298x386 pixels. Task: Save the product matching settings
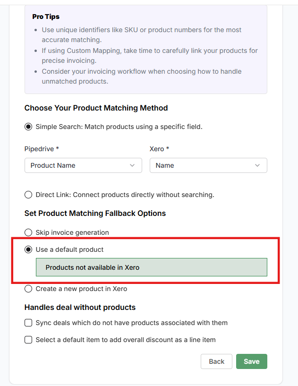[251, 361]
